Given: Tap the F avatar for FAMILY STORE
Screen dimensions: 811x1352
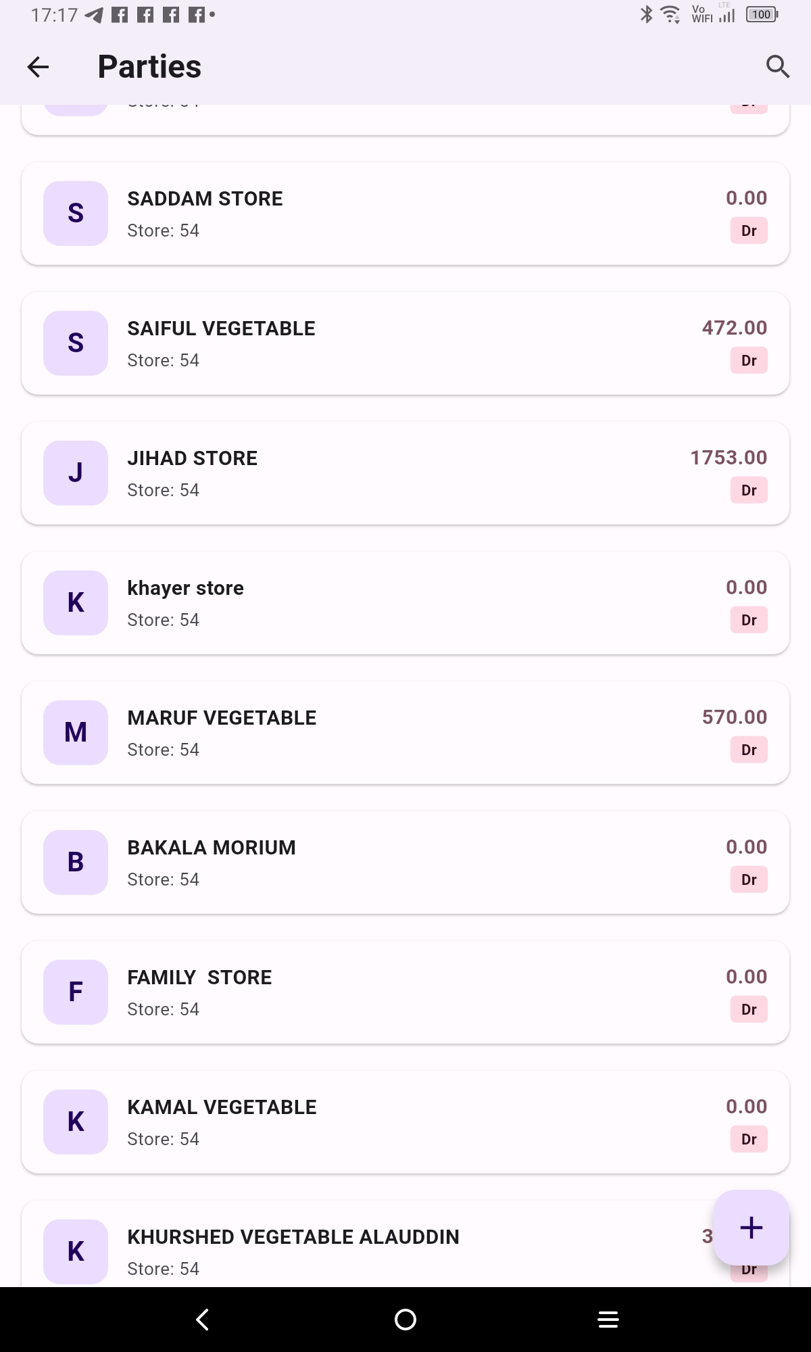Looking at the screenshot, I should tap(76, 992).
